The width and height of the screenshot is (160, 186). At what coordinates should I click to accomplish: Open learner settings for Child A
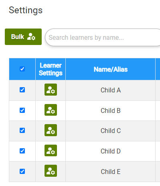pos(51,90)
